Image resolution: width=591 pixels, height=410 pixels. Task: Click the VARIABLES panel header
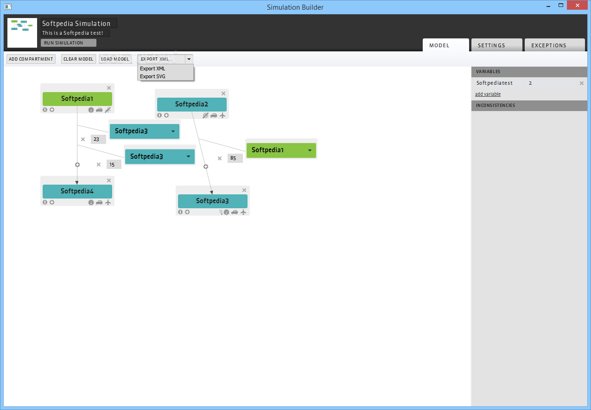tap(529, 72)
